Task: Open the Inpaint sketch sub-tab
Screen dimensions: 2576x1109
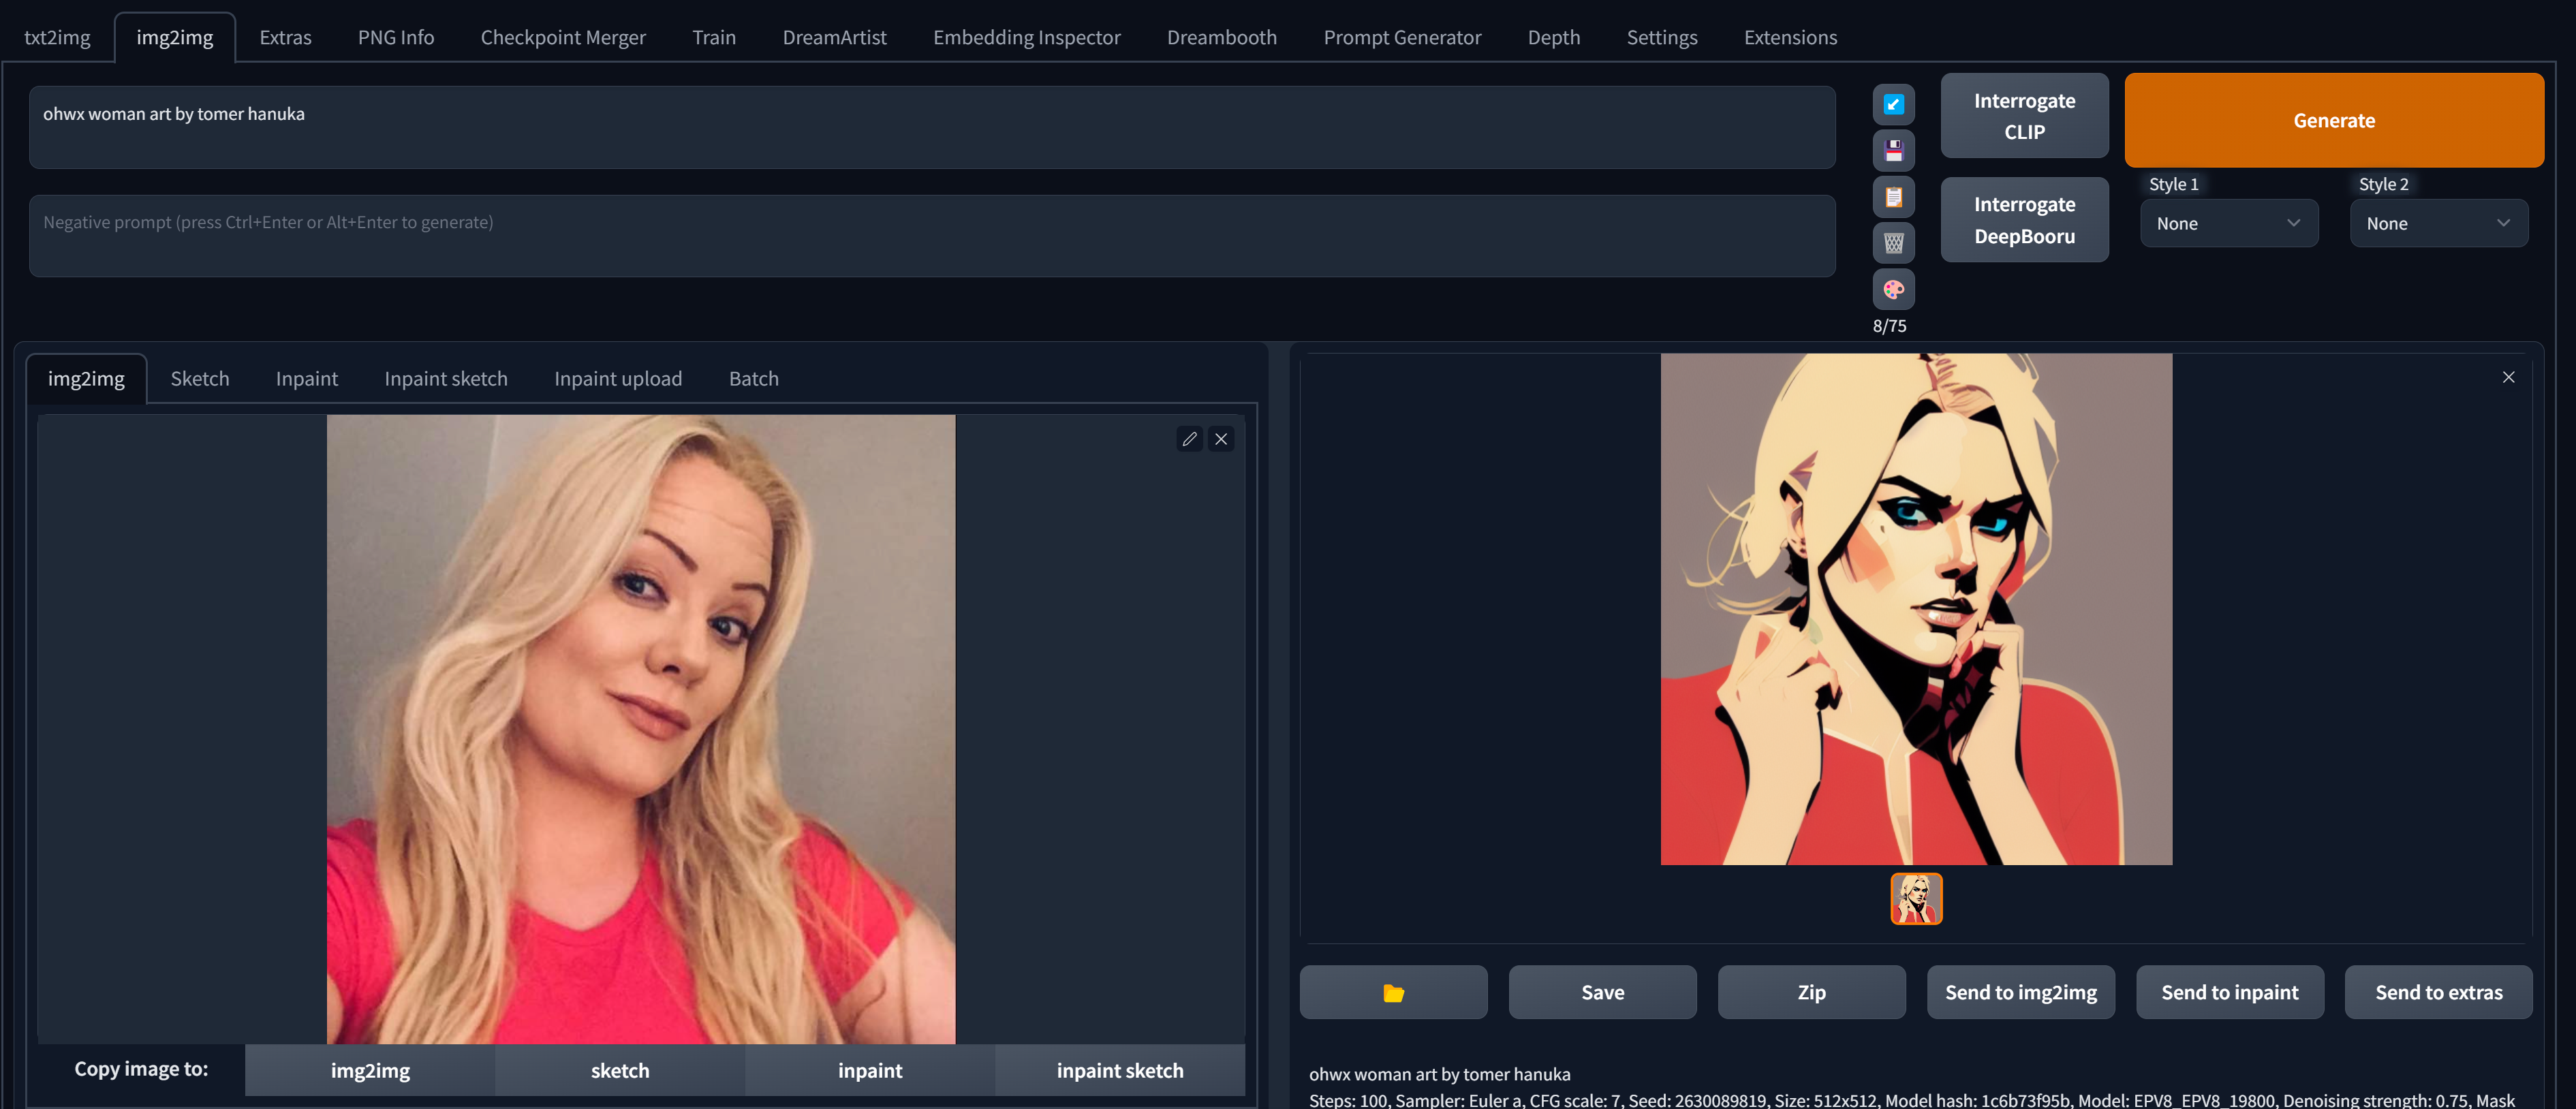Action: click(x=446, y=379)
